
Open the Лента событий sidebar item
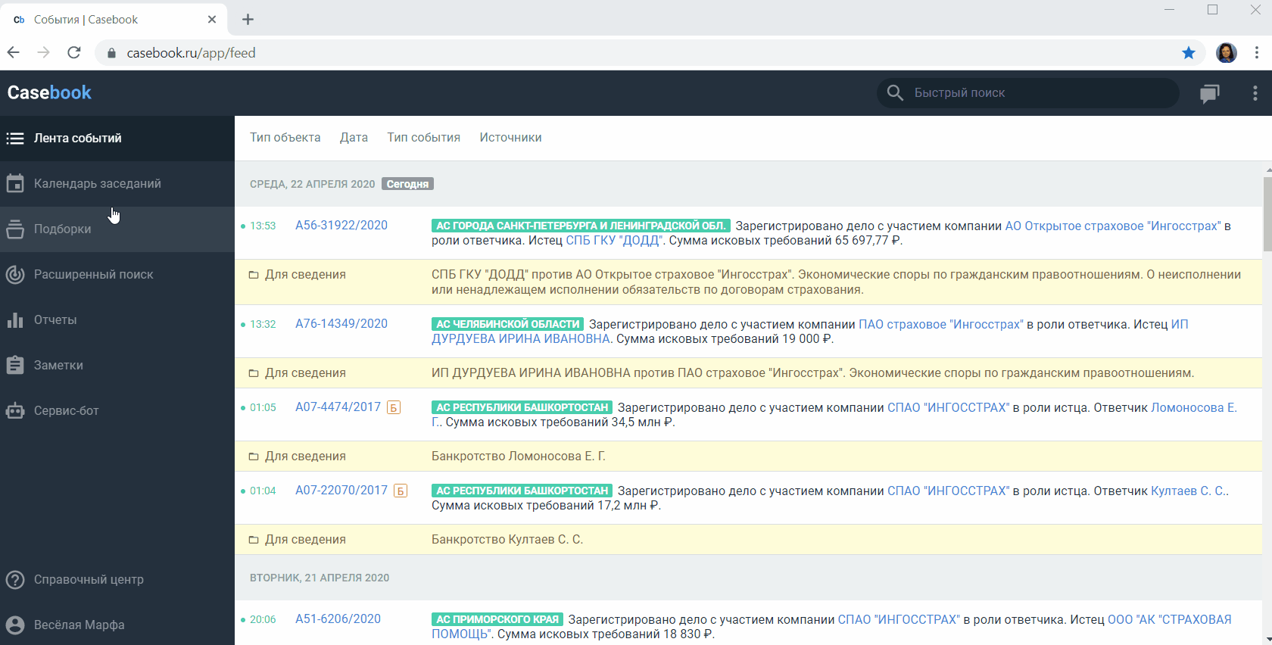(117, 138)
